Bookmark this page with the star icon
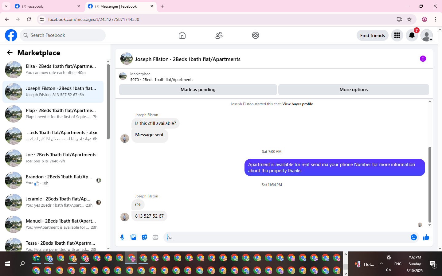Viewport: 442px width, 276px height. (x=409, y=19)
